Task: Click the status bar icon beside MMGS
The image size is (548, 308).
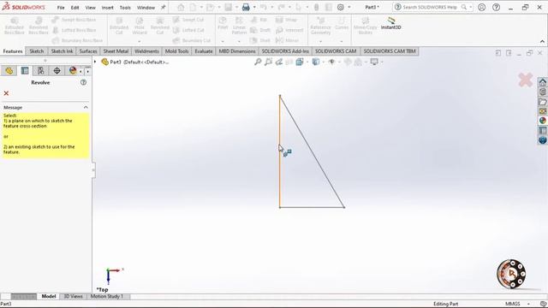Action: (542, 304)
